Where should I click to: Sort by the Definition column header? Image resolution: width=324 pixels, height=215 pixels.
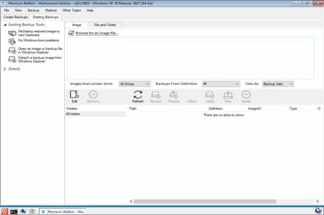[215, 108]
